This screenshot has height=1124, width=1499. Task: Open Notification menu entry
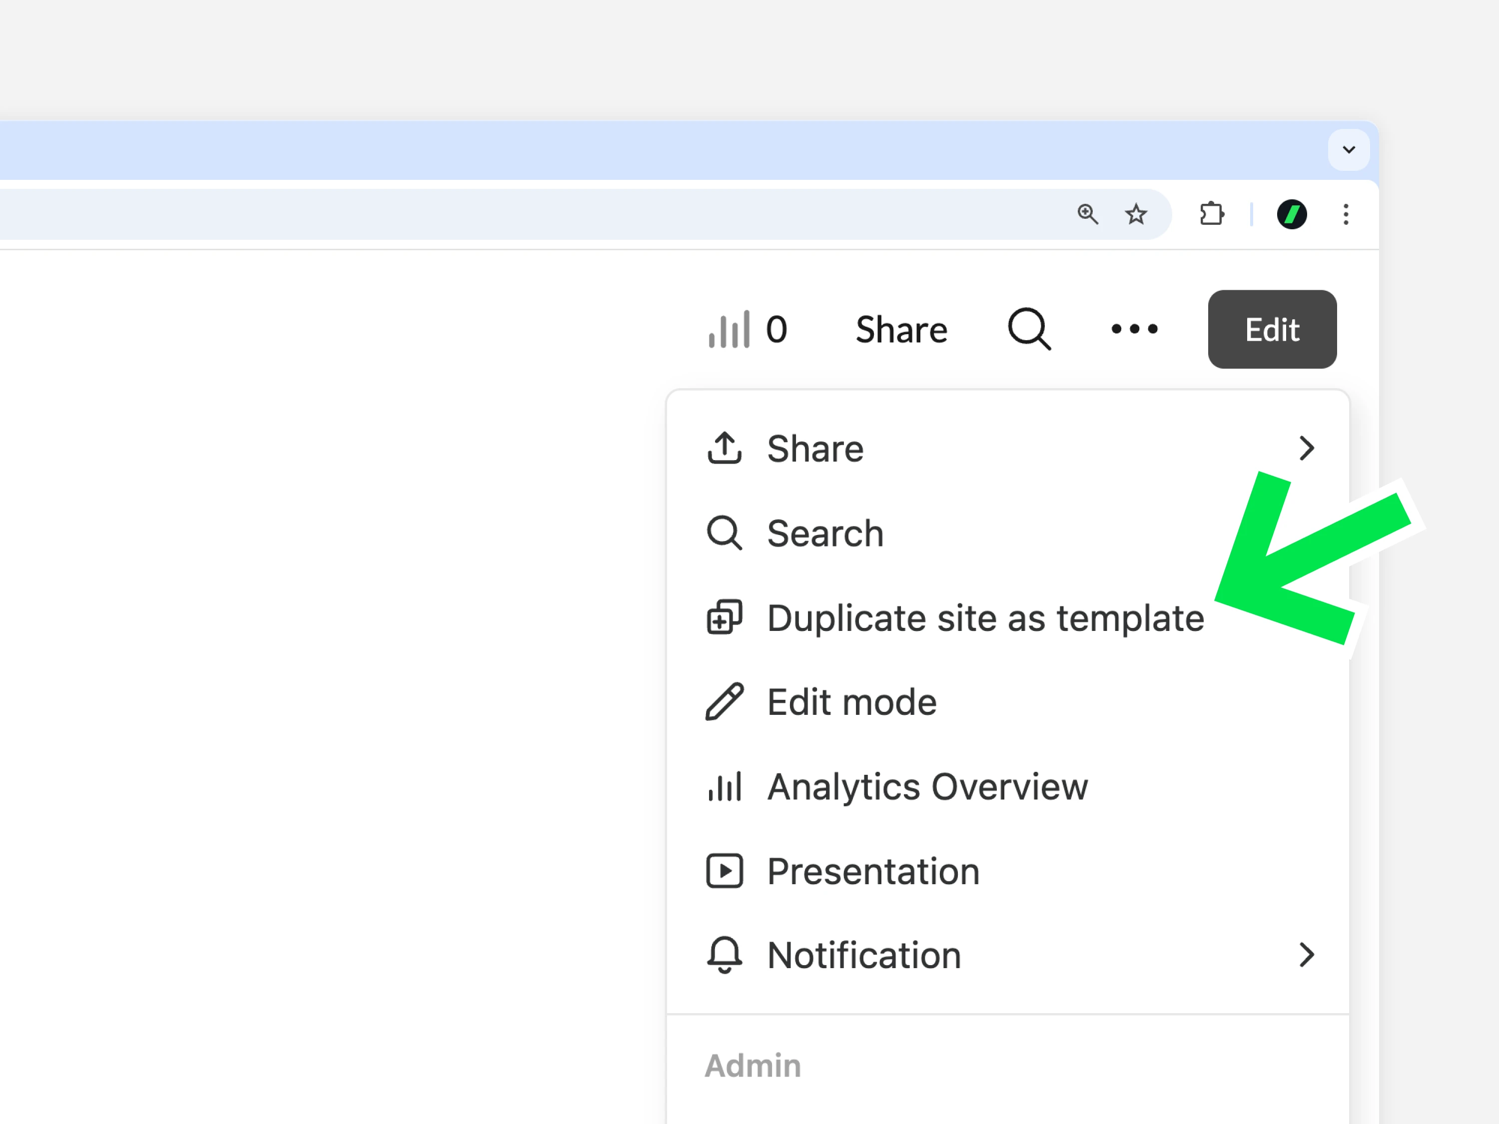click(1008, 955)
